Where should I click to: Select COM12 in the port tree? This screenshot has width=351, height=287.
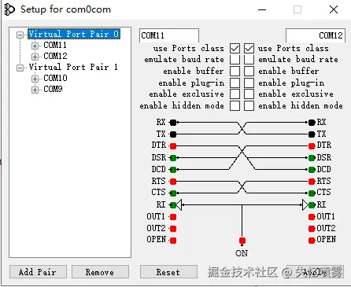click(x=55, y=56)
